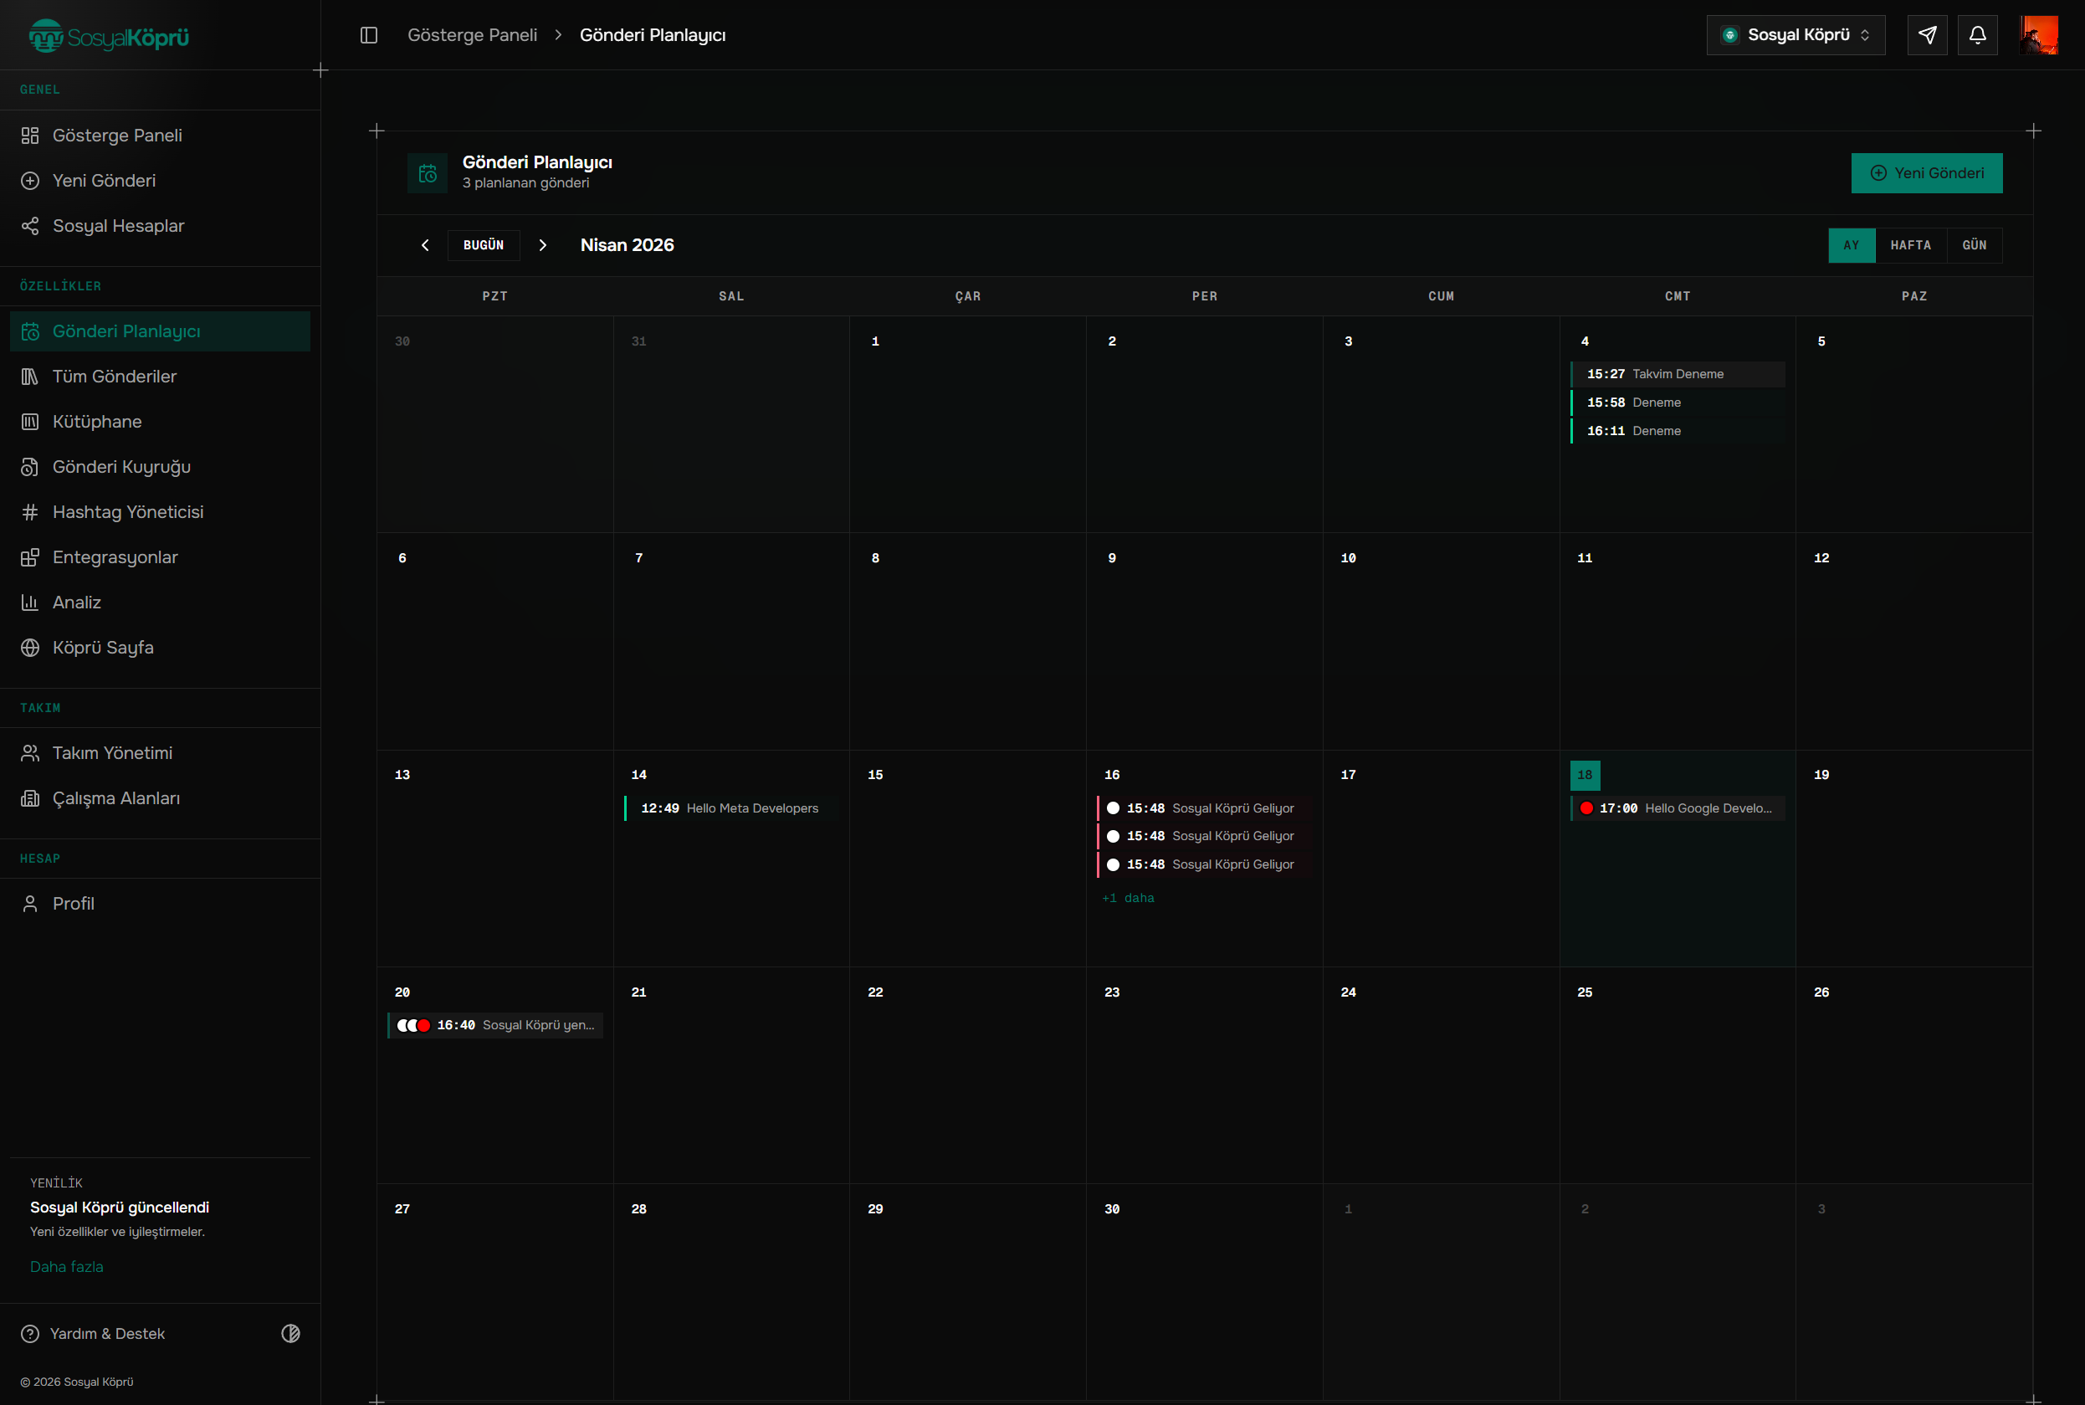Click the Daha fazla link

coord(66,1267)
